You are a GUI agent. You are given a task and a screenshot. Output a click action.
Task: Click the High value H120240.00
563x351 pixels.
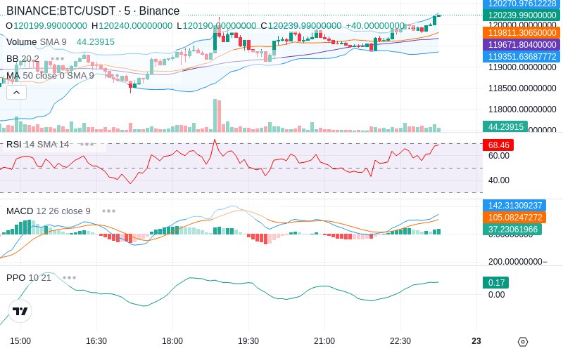tap(132, 26)
